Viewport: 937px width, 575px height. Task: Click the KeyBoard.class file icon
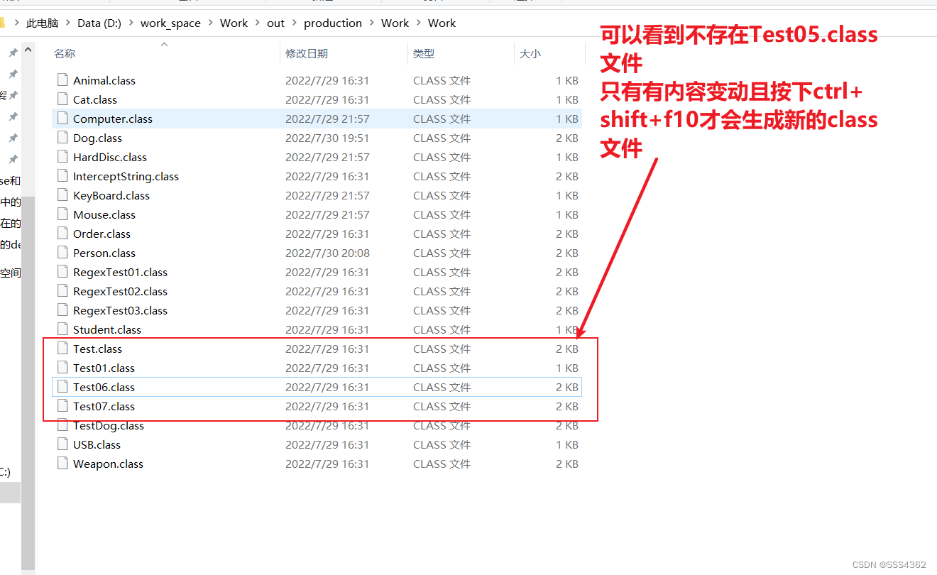click(x=62, y=195)
